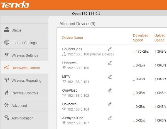Viewport: 167px width, 129px height.
Task: Click the Status router icon
Action: [7, 30]
